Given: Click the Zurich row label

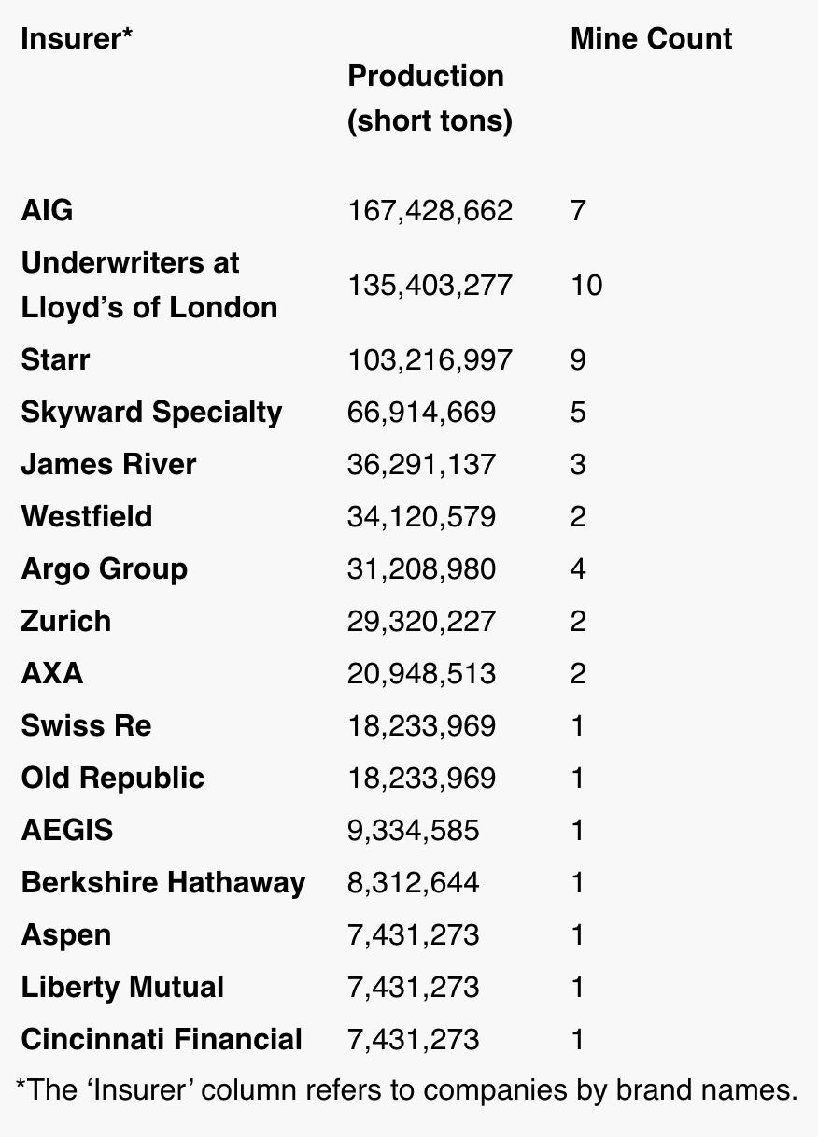Looking at the screenshot, I should click(65, 621).
